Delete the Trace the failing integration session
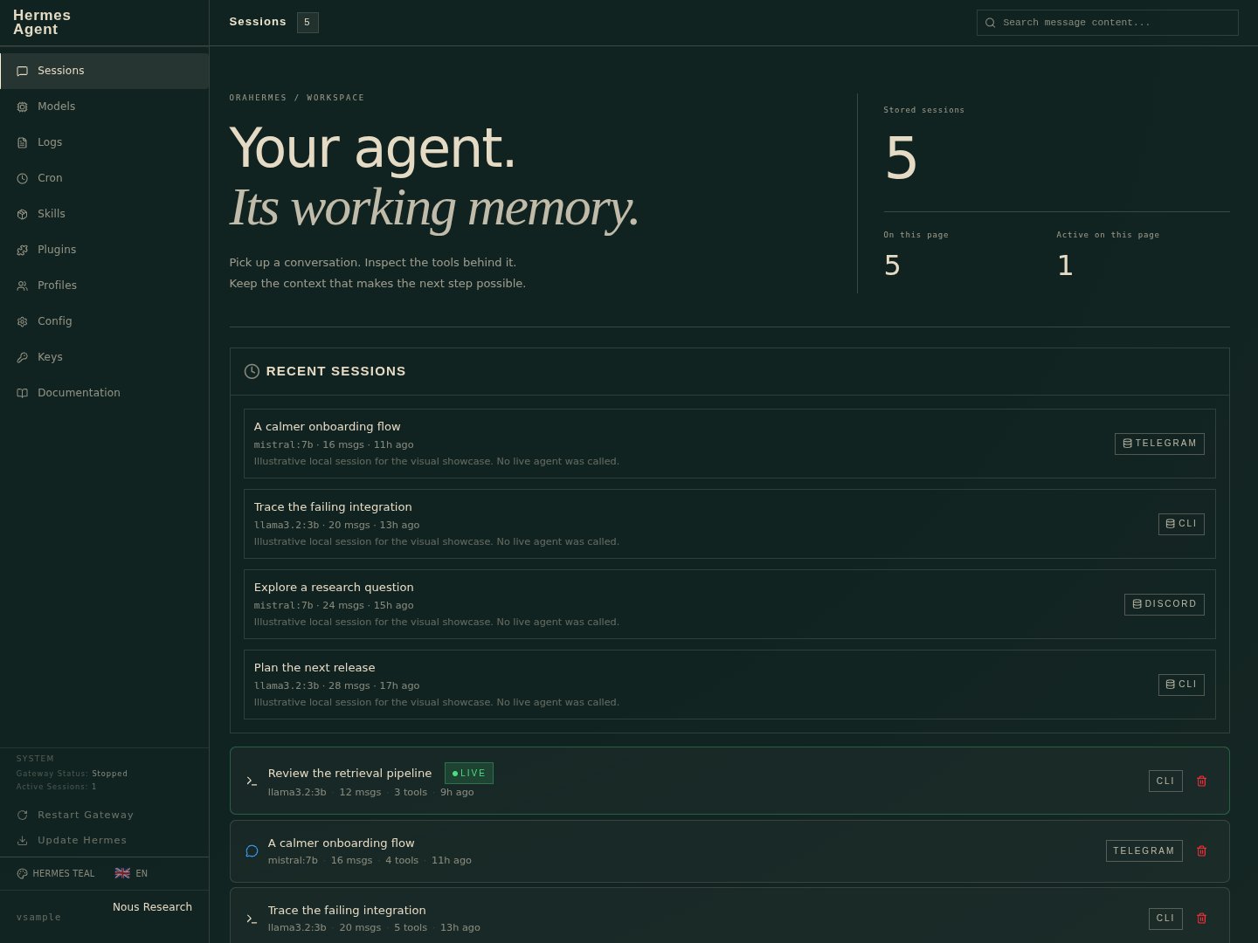The height and width of the screenshot is (943, 1258). tap(1201, 918)
